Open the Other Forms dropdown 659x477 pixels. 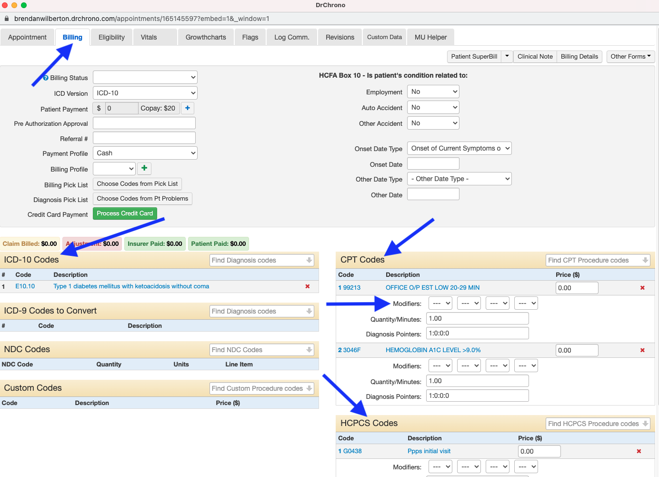[x=630, y=56]
